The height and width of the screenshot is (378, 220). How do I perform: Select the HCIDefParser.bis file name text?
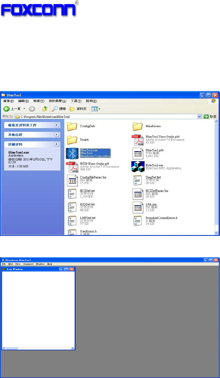click(x=157, y=191)
